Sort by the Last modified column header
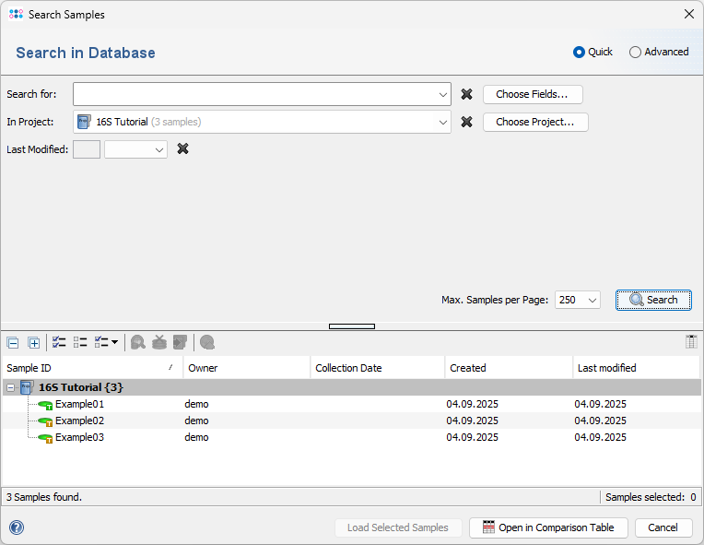704x545 pixels. [x=636, y=368]
